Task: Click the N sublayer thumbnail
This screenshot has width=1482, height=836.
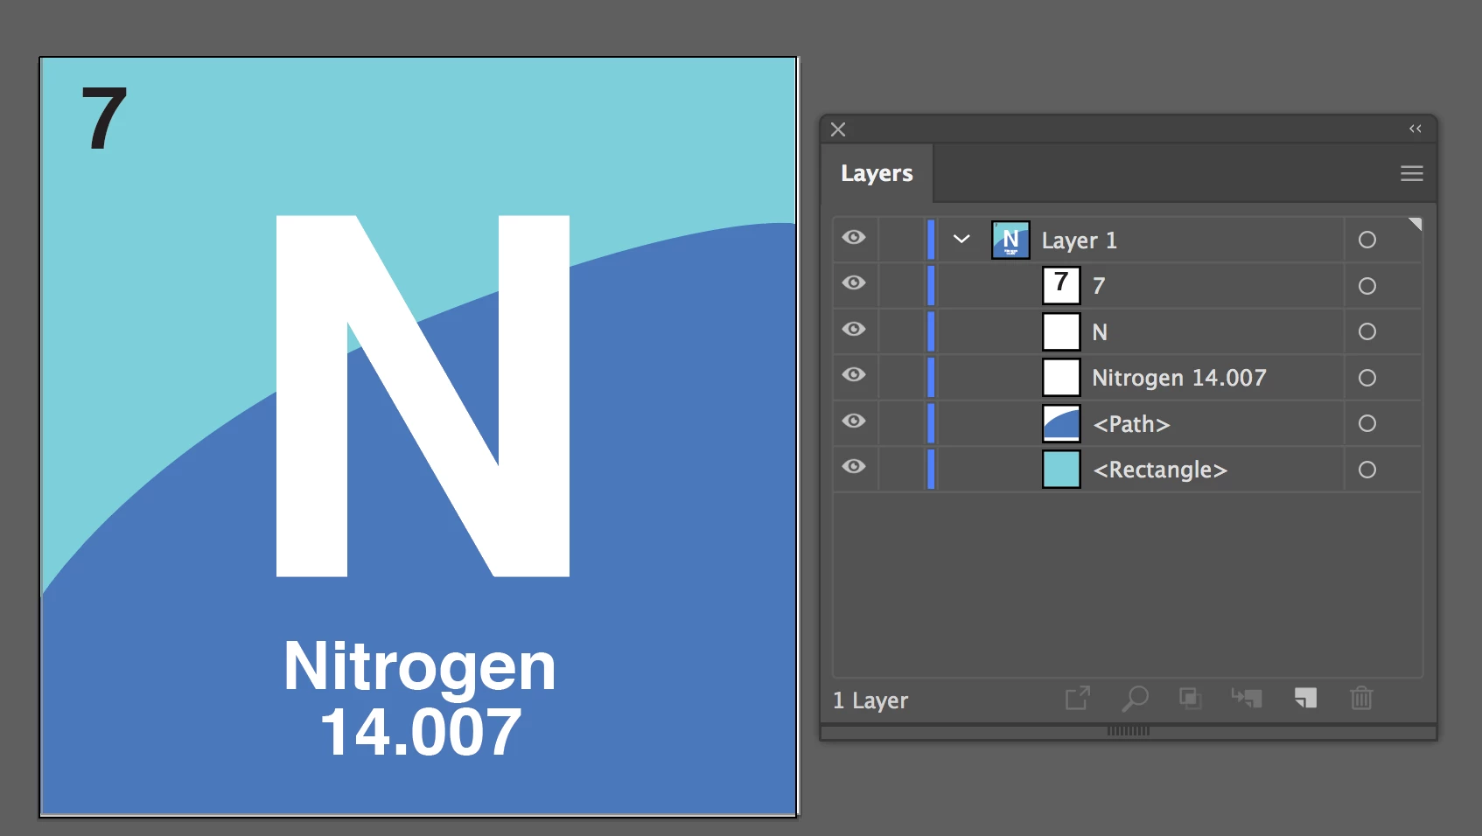Action: click(x=1061, y=331)
